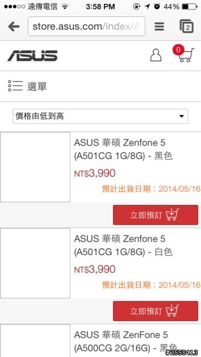
Task: Tap the Wi-Fi status icon
Action: (65, 7)
